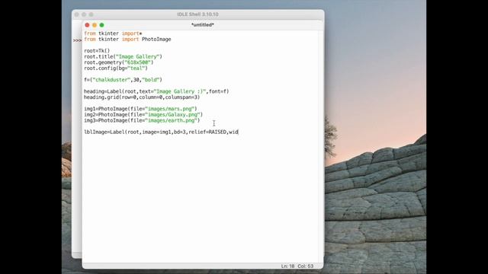
Task: Click the root.geometry line
Action: click(x=119, y=62)
